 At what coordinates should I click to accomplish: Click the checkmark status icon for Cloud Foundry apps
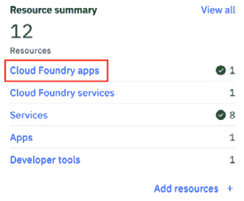coord(221,70)
